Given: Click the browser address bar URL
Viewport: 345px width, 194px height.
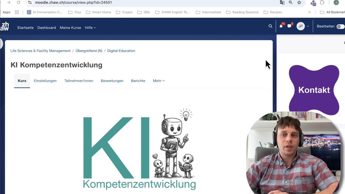Looking at the screenshot, I should tap(73, 2).
